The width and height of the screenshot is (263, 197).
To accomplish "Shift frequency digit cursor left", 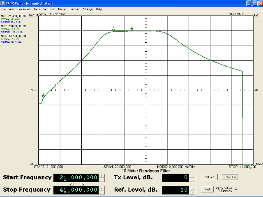I will pyautogui.click(x=71, y=184).
